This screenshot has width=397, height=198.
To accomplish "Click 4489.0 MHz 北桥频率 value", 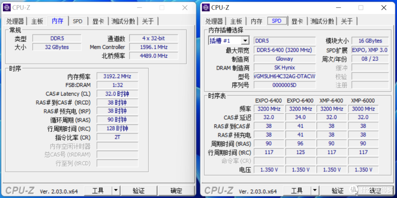I will pyautogui.click(x=154, y=55).
